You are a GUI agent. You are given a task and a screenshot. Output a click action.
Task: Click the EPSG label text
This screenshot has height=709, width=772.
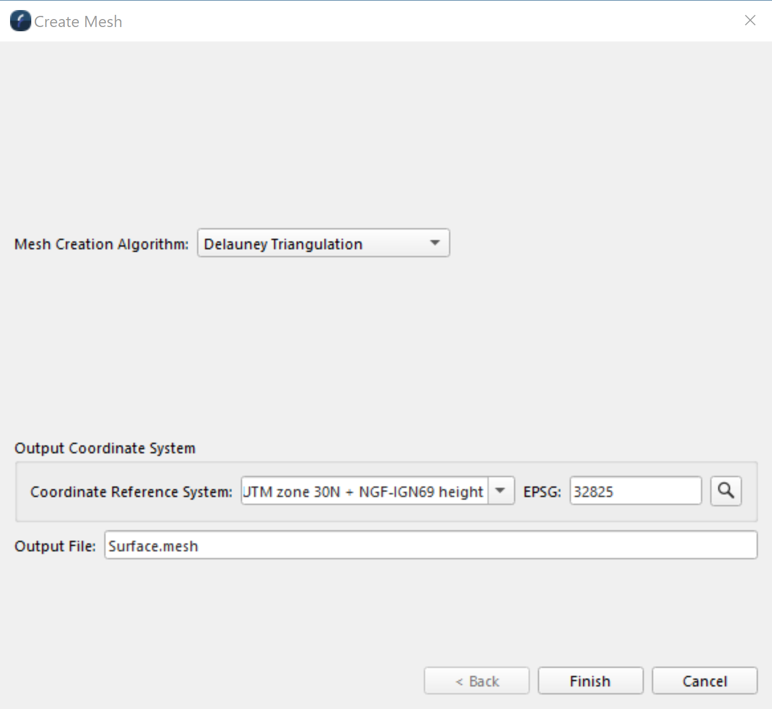coord(542,492)
